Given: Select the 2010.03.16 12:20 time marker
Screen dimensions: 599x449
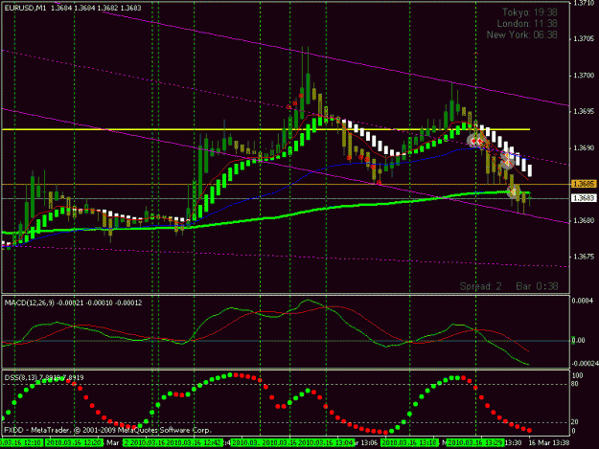Looking at the screenshot, I should [74, 443].
